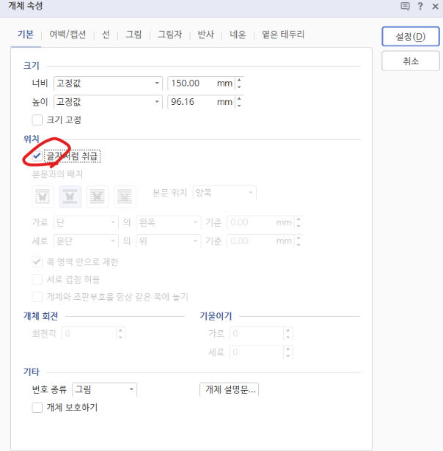Toggle the 서로 겹침 허용 checkbox
Viewport: 443px width, 451px height.
coord(37,279)
